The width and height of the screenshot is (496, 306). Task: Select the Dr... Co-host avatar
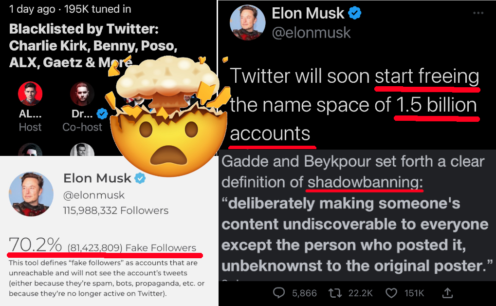82,94
